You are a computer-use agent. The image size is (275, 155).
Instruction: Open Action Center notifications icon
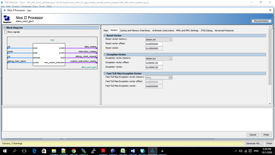250,151
